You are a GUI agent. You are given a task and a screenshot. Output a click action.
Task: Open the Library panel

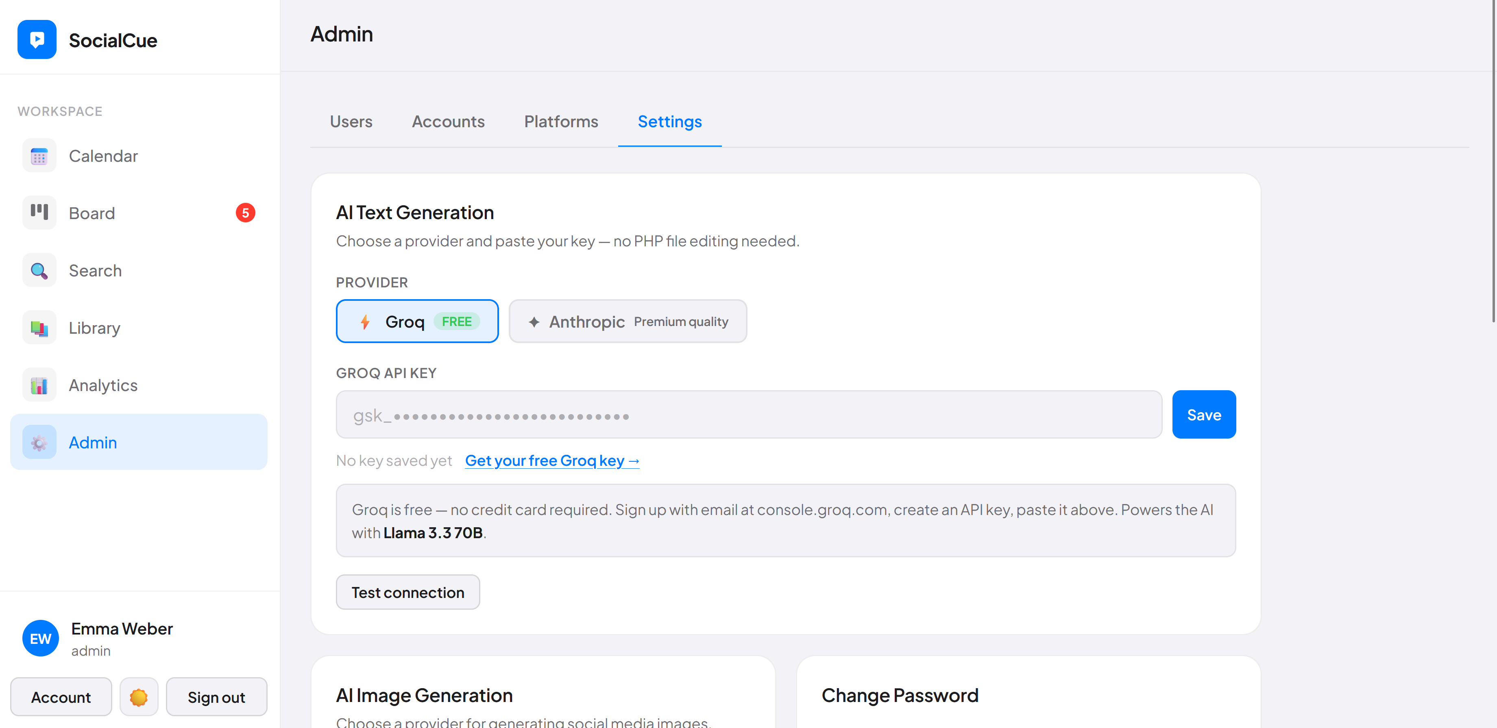click(94, 327)
